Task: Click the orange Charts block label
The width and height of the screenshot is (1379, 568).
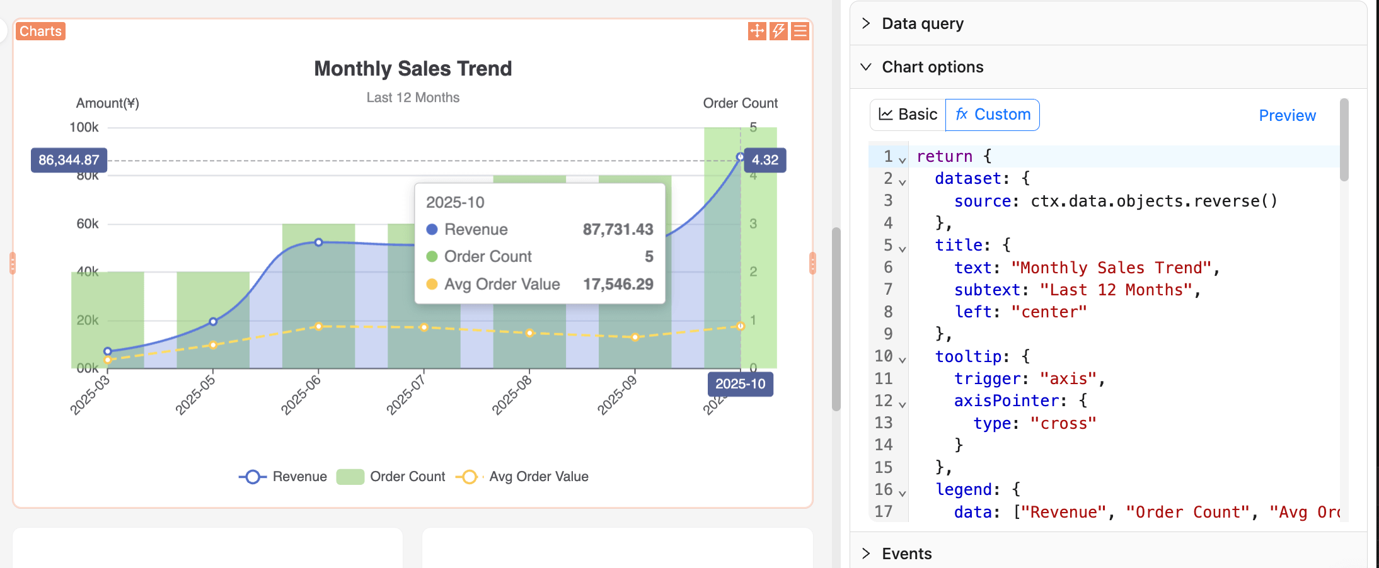Action: pyautogui.click(x=40, y=31)
